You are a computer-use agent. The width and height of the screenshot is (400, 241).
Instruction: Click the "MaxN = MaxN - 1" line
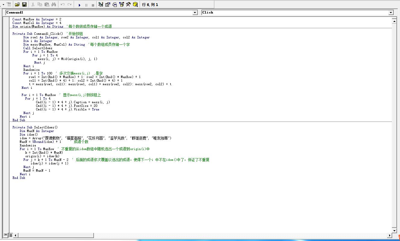[x=37, y=170]
